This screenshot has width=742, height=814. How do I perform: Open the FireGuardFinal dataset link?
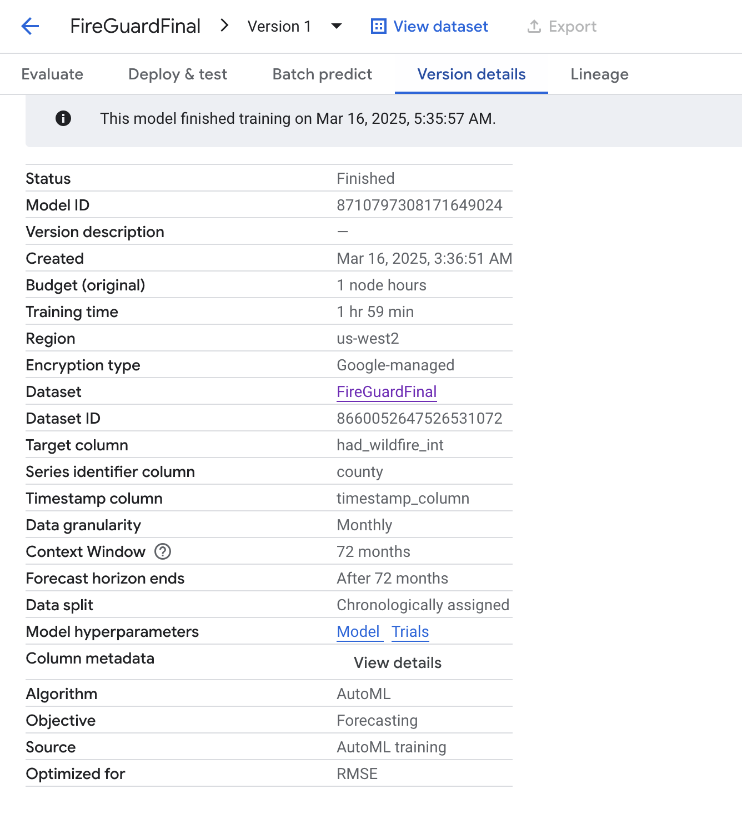pyautogui.click(x=387, y=392)
